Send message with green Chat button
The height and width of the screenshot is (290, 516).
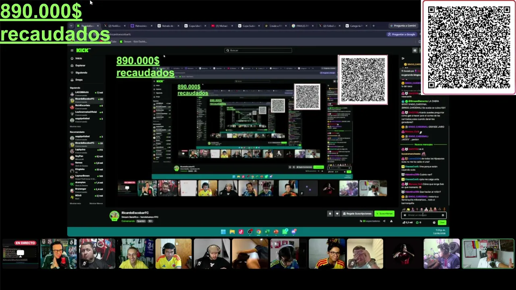tap(442, 222)
